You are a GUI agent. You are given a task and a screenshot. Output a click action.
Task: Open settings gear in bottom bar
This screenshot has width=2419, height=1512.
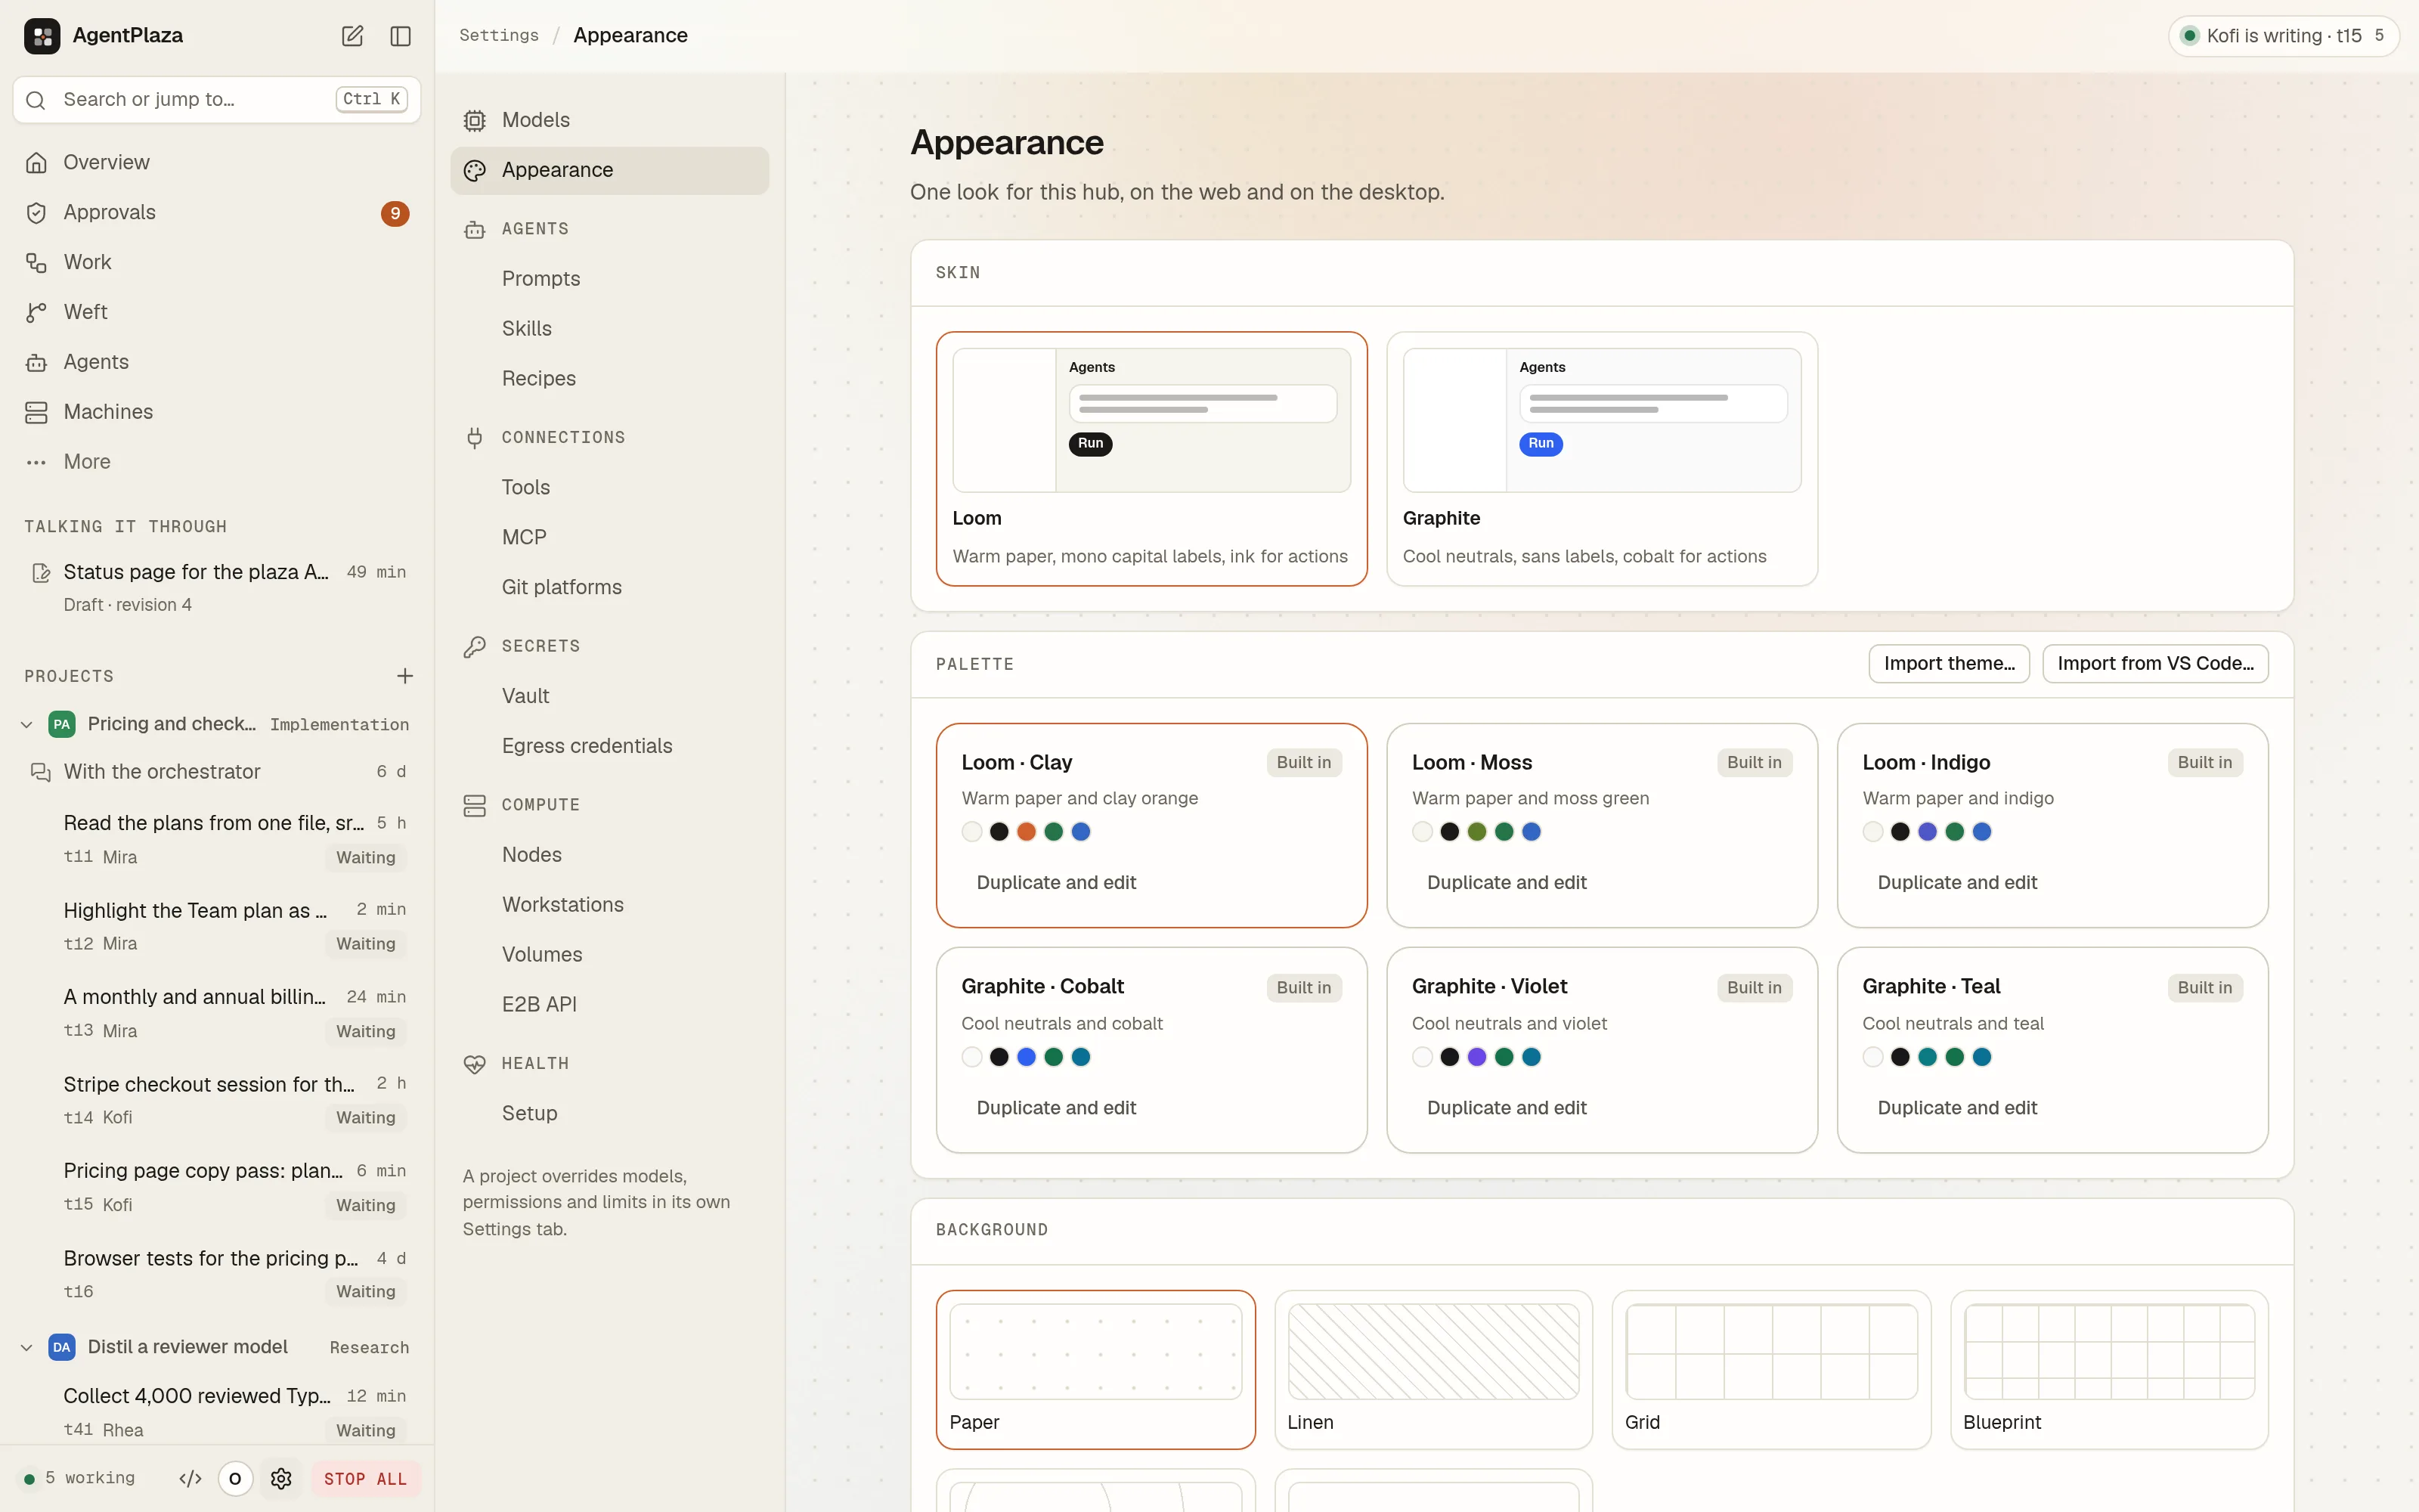pos(281,1478)
